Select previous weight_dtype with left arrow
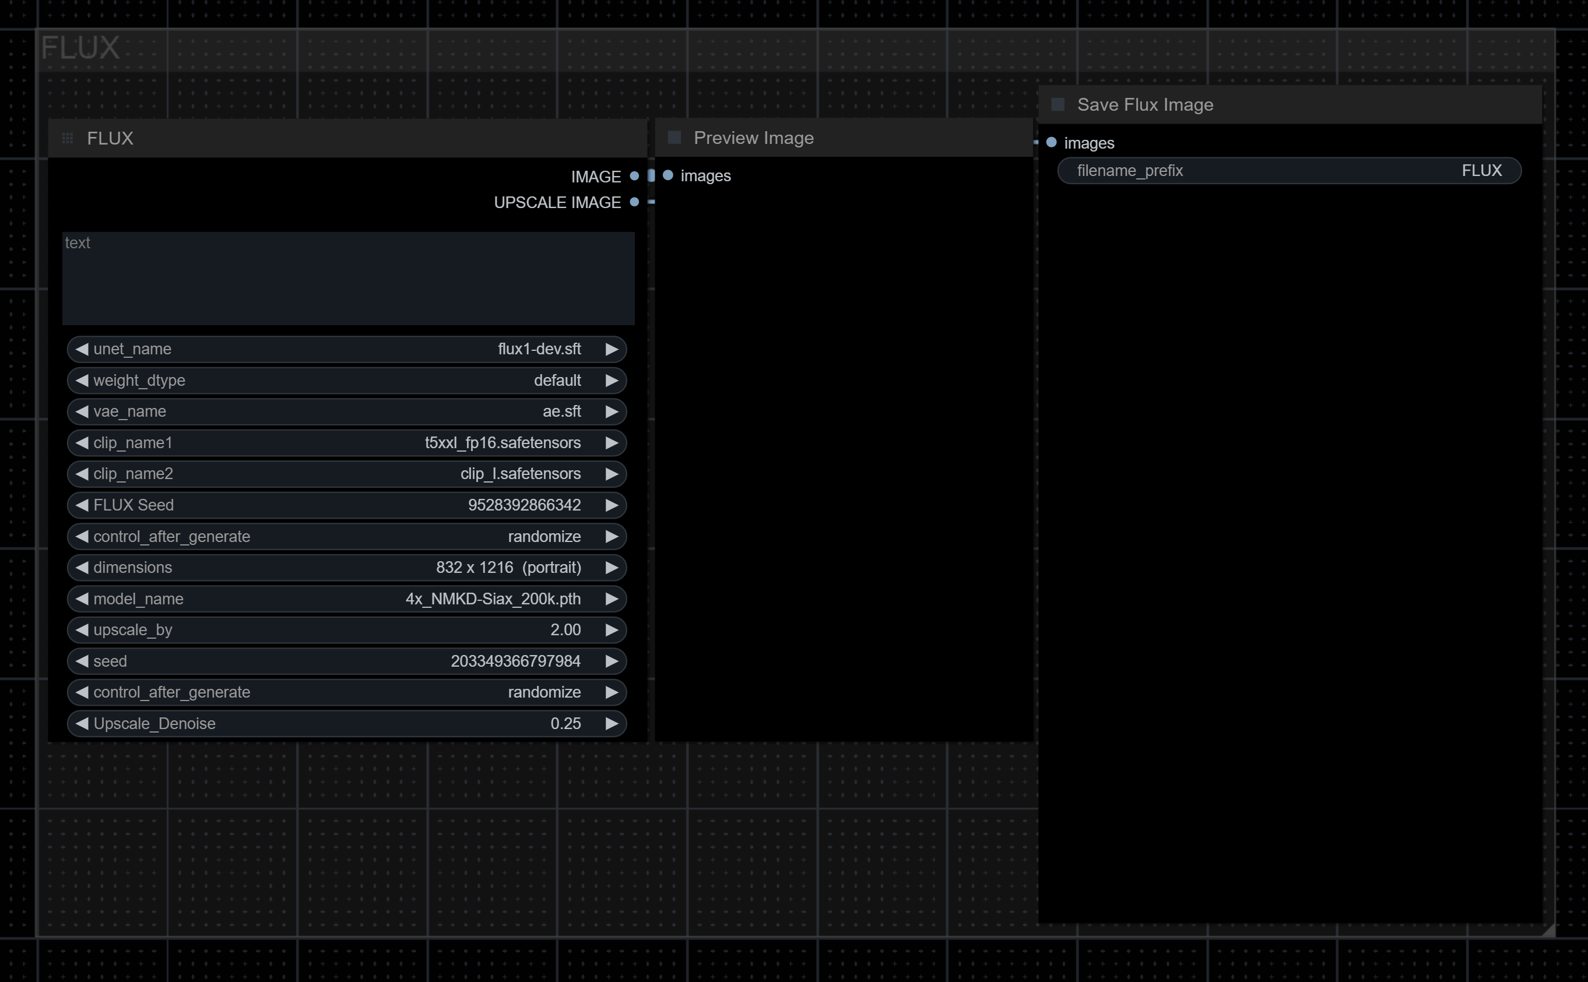The image size is (1588, 982). click(82, 381)
